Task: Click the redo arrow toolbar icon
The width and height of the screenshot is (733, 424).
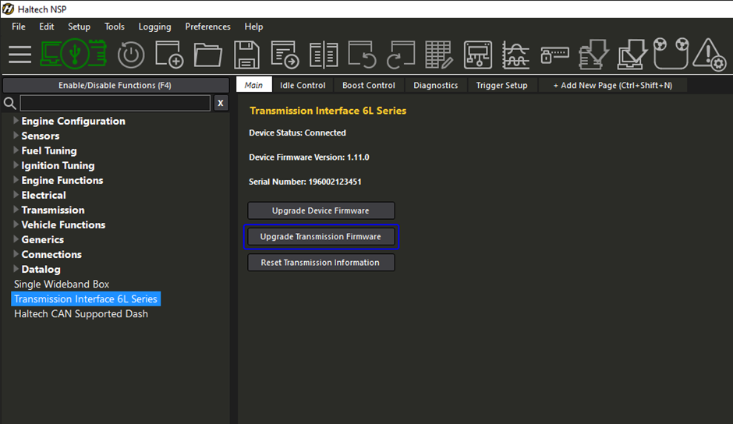Action: (x=401, y=55)
